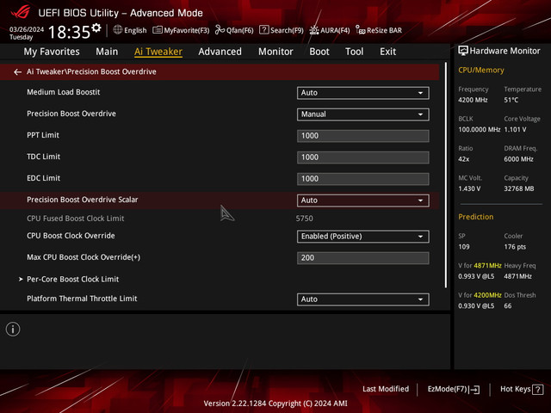Click the TDC Limit input field
The height and width of the screenshot is (413, 551).
pyautogui.click(x=363, y=157)
